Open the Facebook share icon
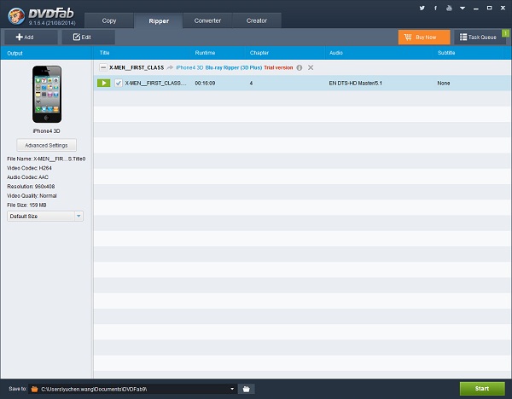512x399 pixels. pos(435,8)
